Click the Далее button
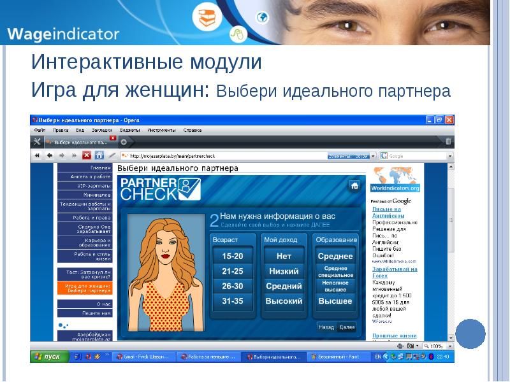510x382 pixels. tap(347, 327)
